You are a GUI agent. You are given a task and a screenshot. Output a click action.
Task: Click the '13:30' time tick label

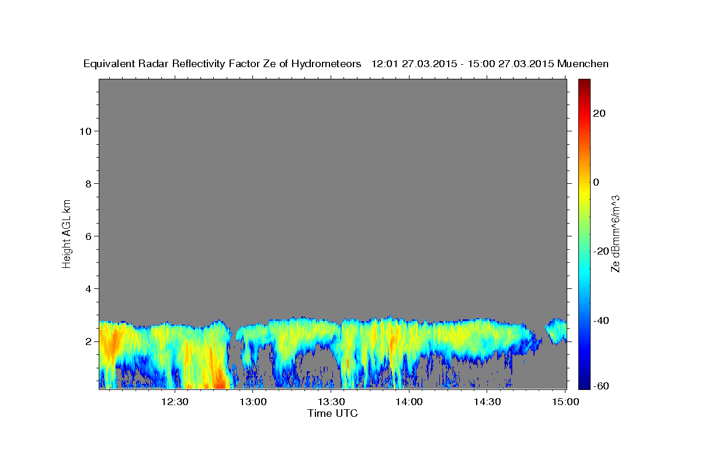click(x=331, y=402)
